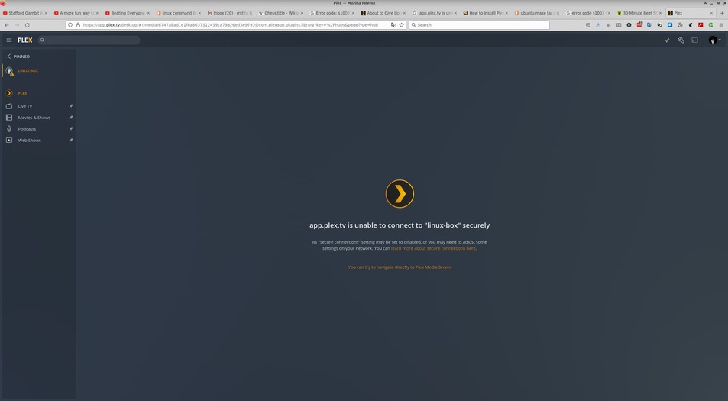Open the Plex hamburger menu
This screenshot has height=401, width=728.
click(9, 40)
